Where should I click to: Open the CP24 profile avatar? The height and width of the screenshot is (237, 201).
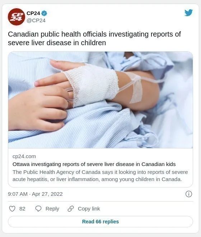[x=17, y=17]
